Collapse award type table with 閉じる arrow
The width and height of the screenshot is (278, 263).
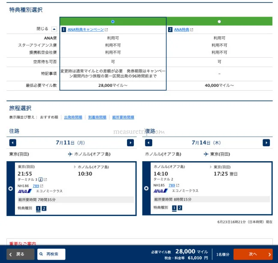point(54,29)
